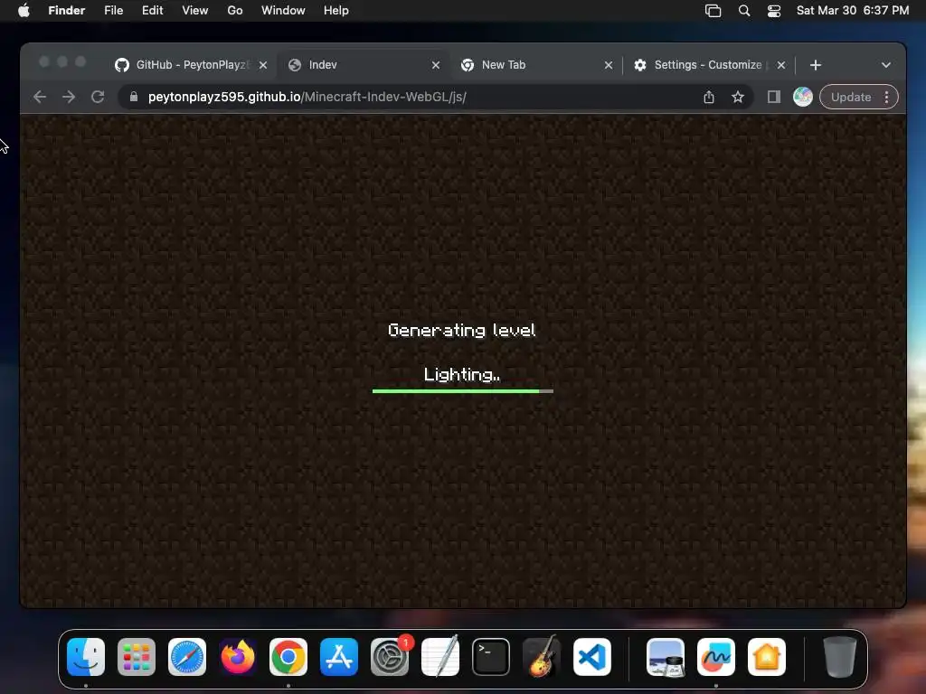Switch to Settings - Customize tab
The height and width of the screenshot is (694, 926).
pos(708,65)
